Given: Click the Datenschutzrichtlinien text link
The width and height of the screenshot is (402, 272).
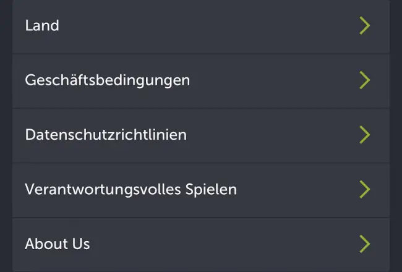Looking at the screenshot, I should click(106, 135).
